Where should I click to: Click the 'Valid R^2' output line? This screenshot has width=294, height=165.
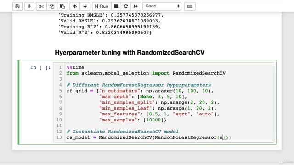[x=105, y=33]
